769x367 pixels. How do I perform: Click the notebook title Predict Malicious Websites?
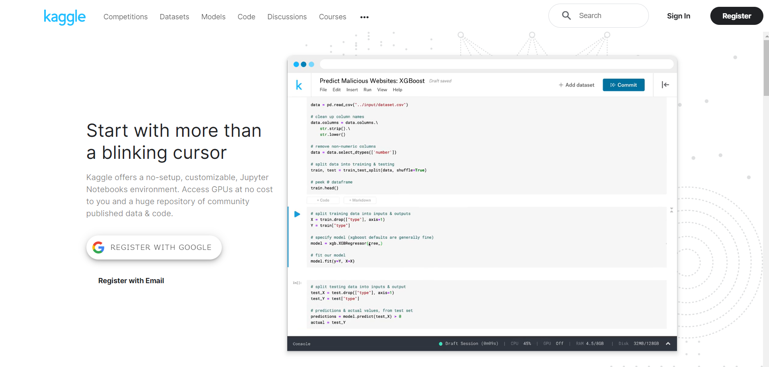[x=372, y=81]
